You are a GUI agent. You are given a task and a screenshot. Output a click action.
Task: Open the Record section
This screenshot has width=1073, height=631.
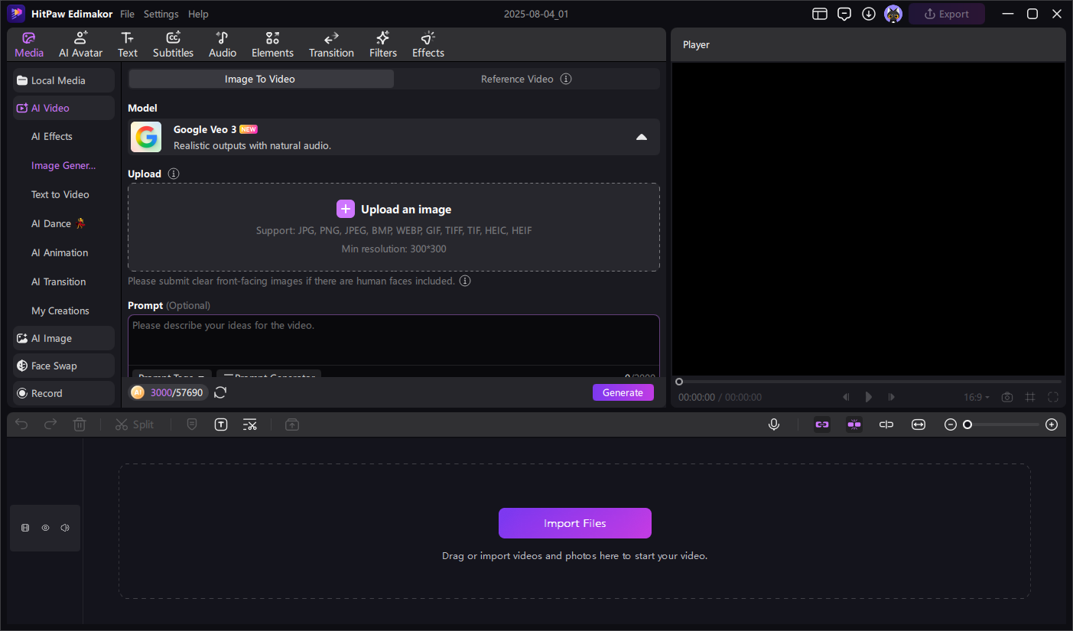(63, 393)
